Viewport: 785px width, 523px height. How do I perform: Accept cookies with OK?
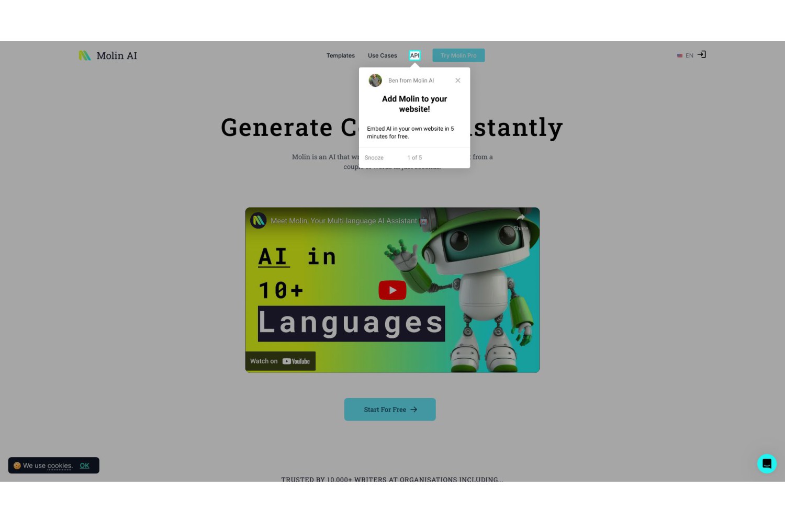point(85,465)
